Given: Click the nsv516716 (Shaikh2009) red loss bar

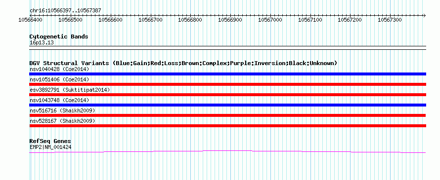Looking at the screenshot, I should pos(227,115).
